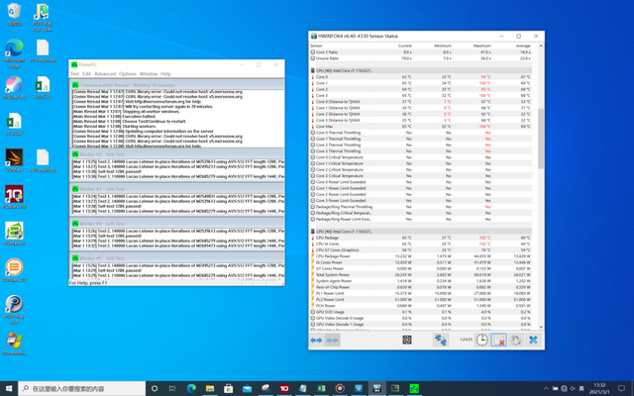Screen dimensions: 634x396
Task: Open Prime95 Test menu
Action: 75,74
